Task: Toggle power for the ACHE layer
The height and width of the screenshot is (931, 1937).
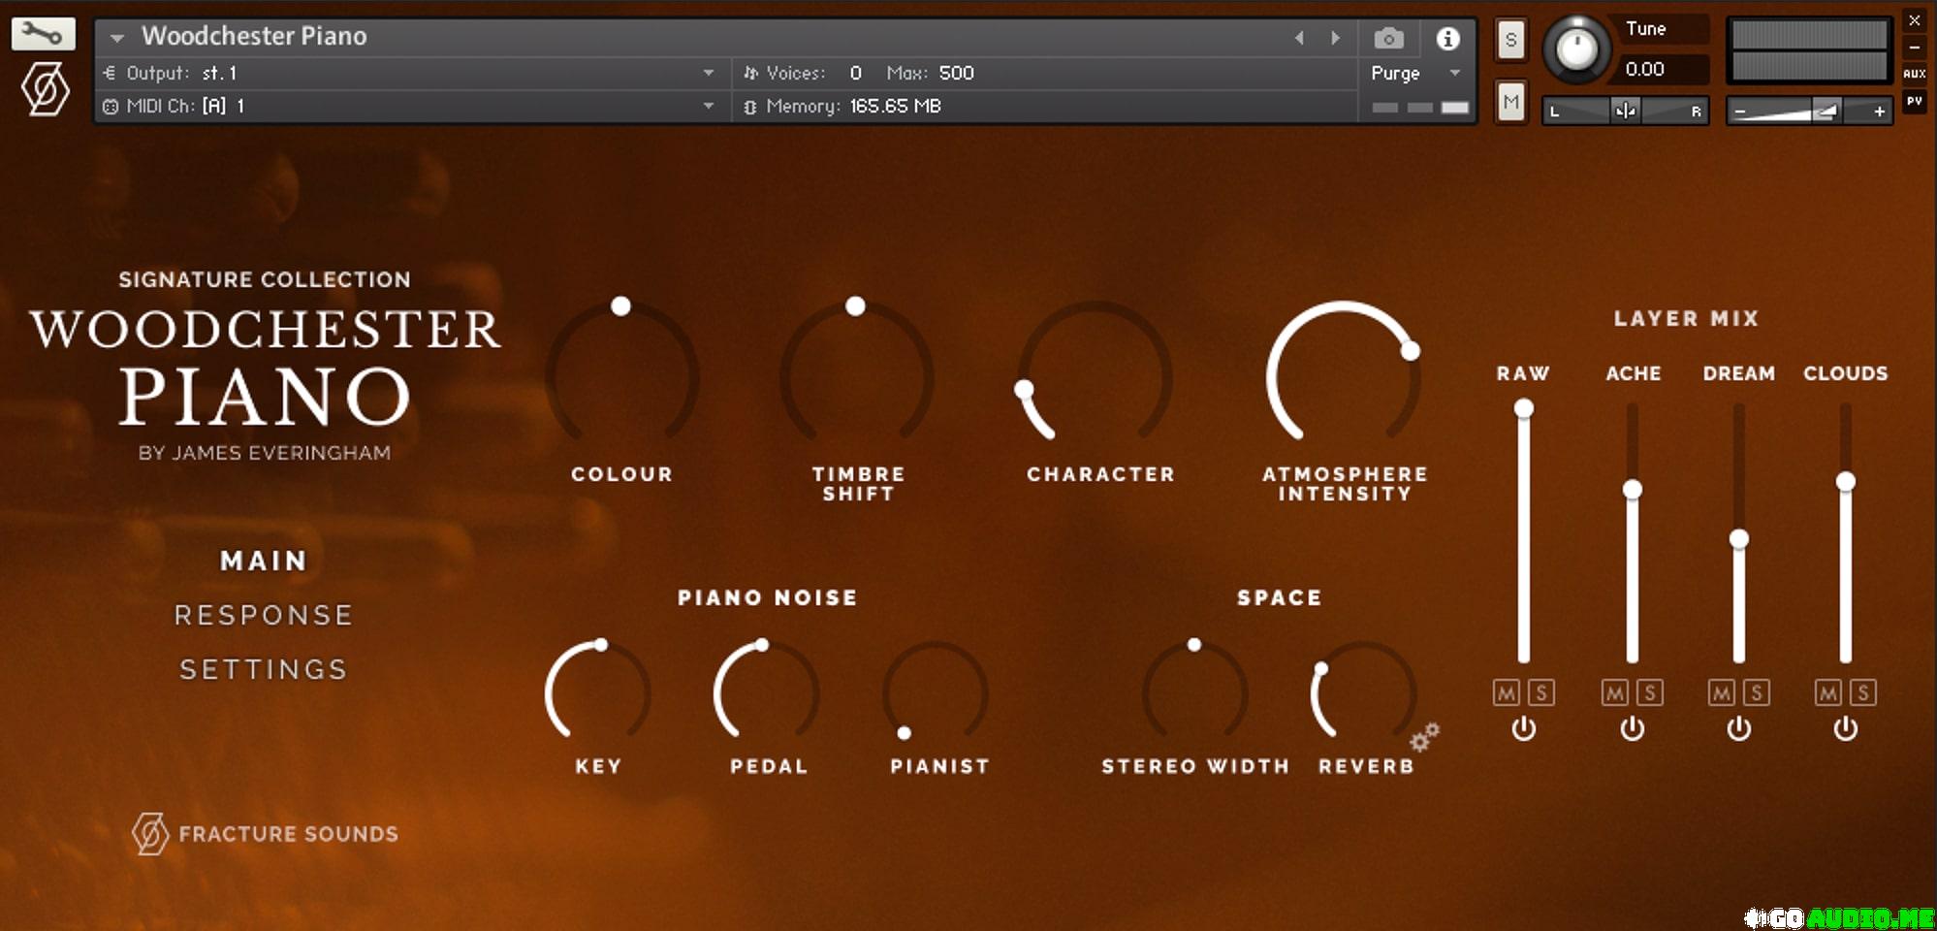Action: coord(1632,728)
